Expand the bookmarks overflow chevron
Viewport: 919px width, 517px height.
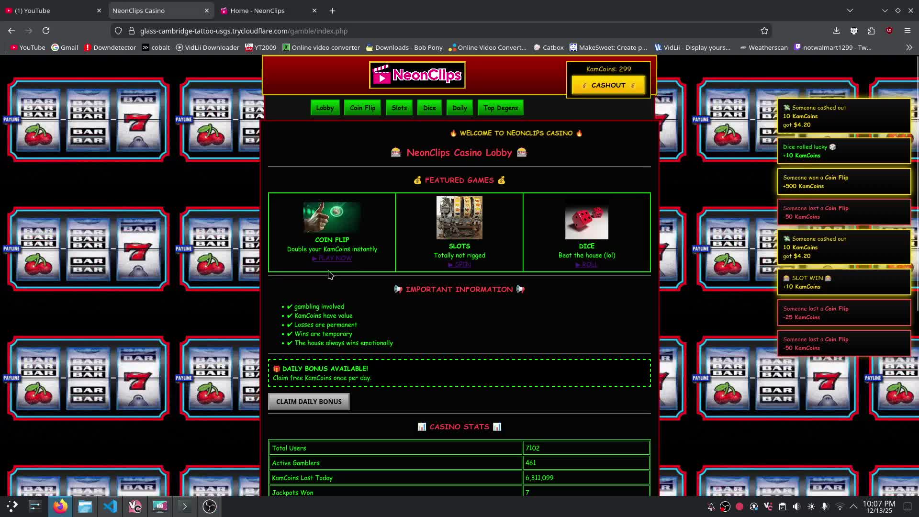(909, 47)
